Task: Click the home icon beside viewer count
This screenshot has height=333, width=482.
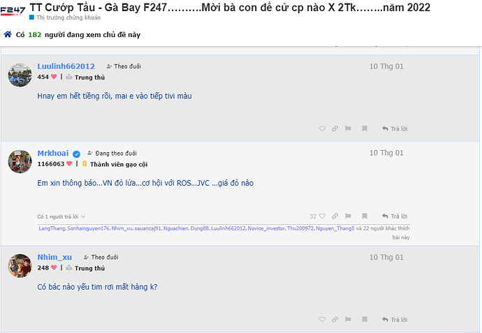Action: click(x=8, y=34)
